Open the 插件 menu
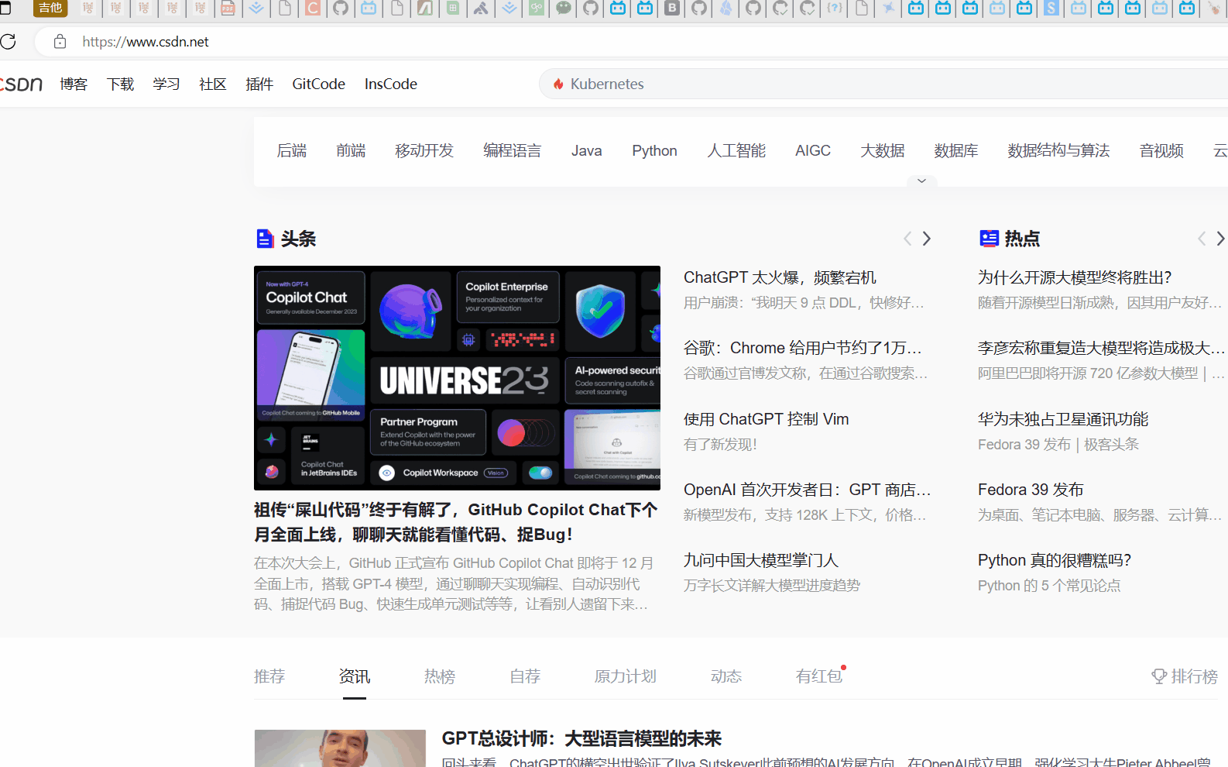The image size is (1228, 767). pyautogui.click(x=259, y=84)
